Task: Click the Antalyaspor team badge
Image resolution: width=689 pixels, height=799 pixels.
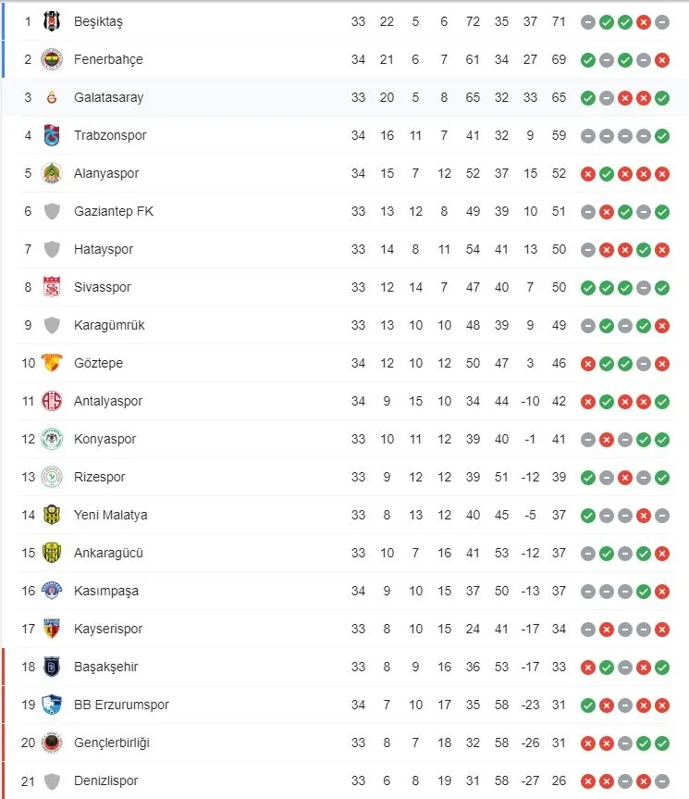Action: 52,401
